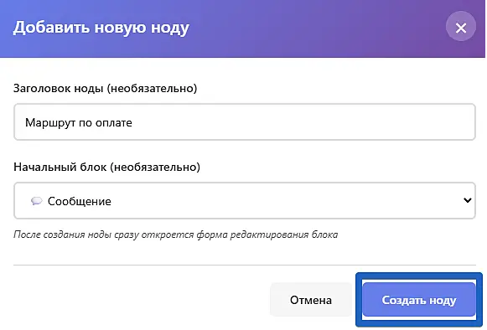Click the Отмена button
The width and height of the screenshot is (487, 330).
click(x=311, y=300)
